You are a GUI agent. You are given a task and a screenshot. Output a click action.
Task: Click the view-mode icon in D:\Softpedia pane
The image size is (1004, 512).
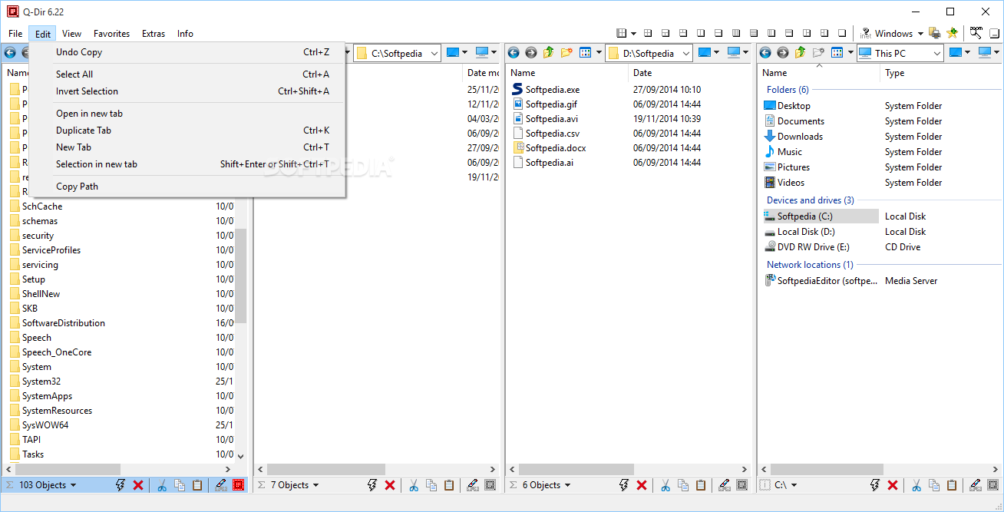tap(585, 53)
